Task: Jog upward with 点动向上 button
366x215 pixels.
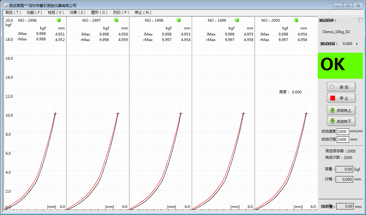Action: pyautogui.click(x=341, y=110)
